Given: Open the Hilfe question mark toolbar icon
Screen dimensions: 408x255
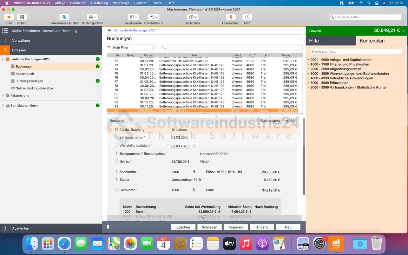Looking at the screenshot, I should (x=247, y=17).
